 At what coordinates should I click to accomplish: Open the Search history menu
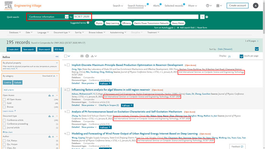click(x=137, y=6)
